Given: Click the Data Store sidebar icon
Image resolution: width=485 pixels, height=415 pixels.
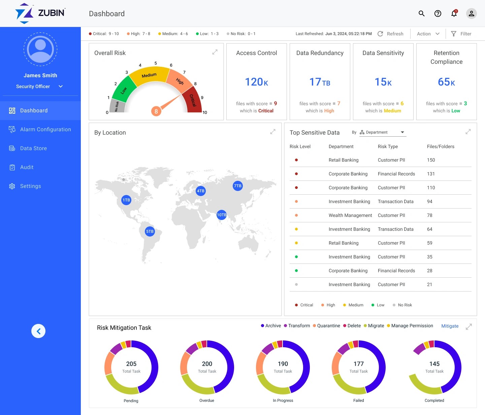Looking at the screenshot, I should 12,148.
